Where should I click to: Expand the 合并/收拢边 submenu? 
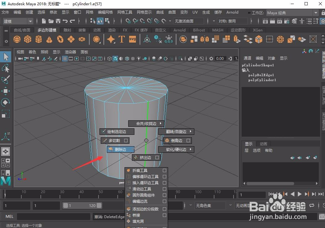146,124
